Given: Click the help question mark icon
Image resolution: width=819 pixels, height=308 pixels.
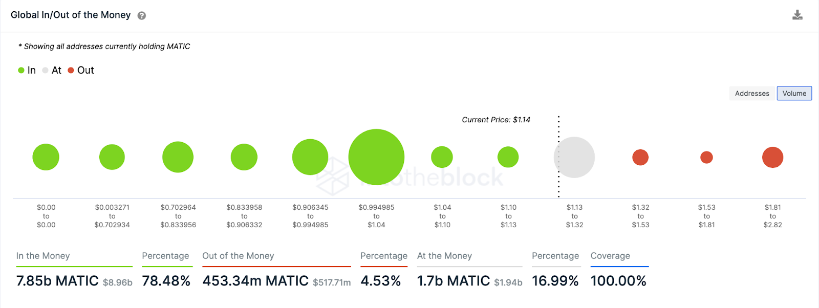Looking at the screenshot, I should (x=142, y=15).
